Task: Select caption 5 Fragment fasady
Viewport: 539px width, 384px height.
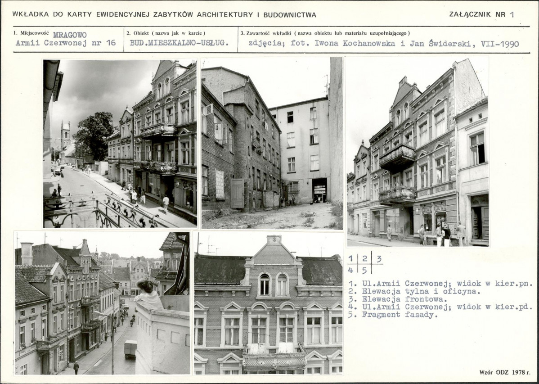Action: coord(393,315)
